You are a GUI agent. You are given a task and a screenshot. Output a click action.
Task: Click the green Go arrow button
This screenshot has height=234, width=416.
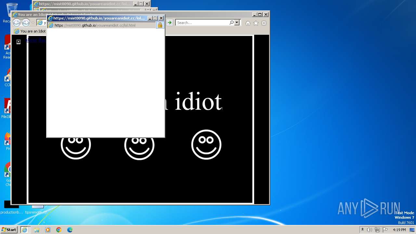coord(169,22)
